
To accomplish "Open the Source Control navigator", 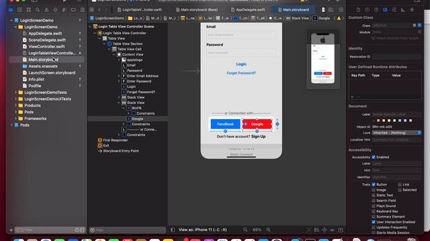I will click(x=19, y=10).
